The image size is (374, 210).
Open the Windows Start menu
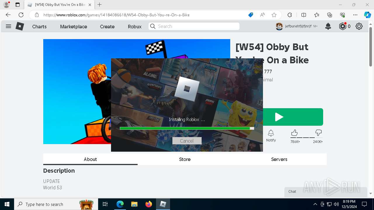pyautogui.click(x=7, y=204)
